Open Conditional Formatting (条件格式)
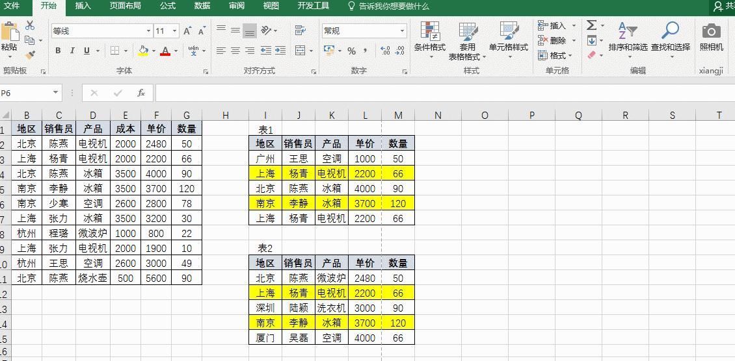The height and width of the screenshot is (361, 735). [430, 40]
